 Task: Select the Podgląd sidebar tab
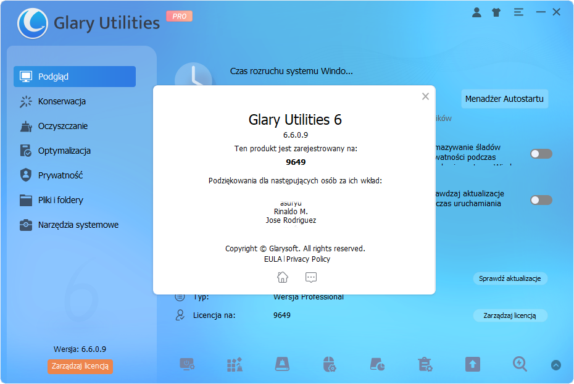[x=75, y=77]
